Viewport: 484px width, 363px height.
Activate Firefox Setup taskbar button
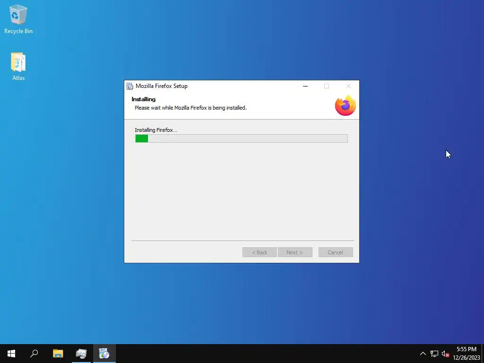(x=104, y=354)
